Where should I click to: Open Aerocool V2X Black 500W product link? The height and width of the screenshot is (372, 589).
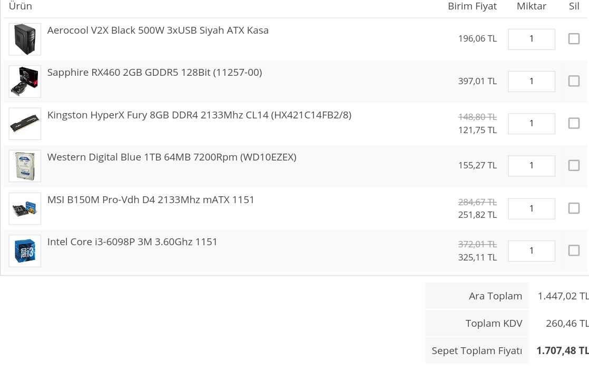pyautogui.click(x=158, y=31)
